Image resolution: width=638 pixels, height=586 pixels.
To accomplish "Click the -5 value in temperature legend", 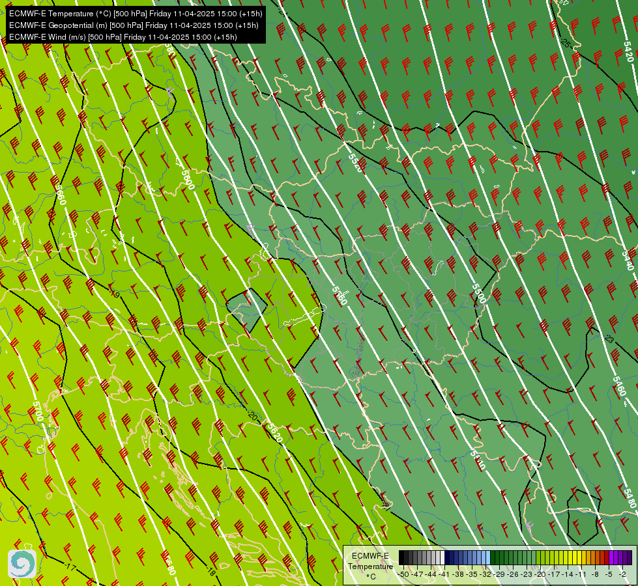I will [x=609, y=574].
